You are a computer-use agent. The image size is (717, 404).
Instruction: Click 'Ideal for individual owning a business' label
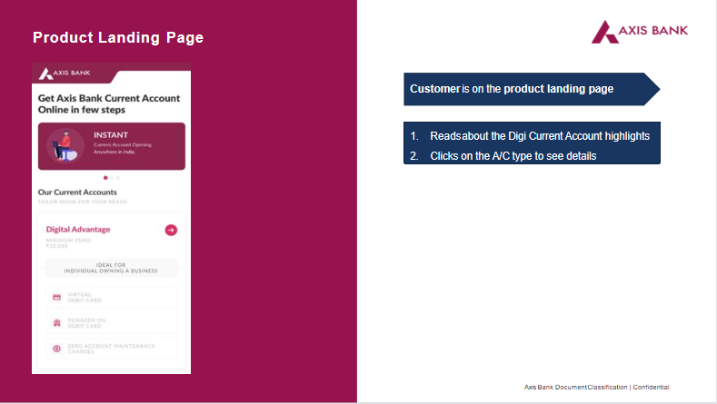click(111, 268)
